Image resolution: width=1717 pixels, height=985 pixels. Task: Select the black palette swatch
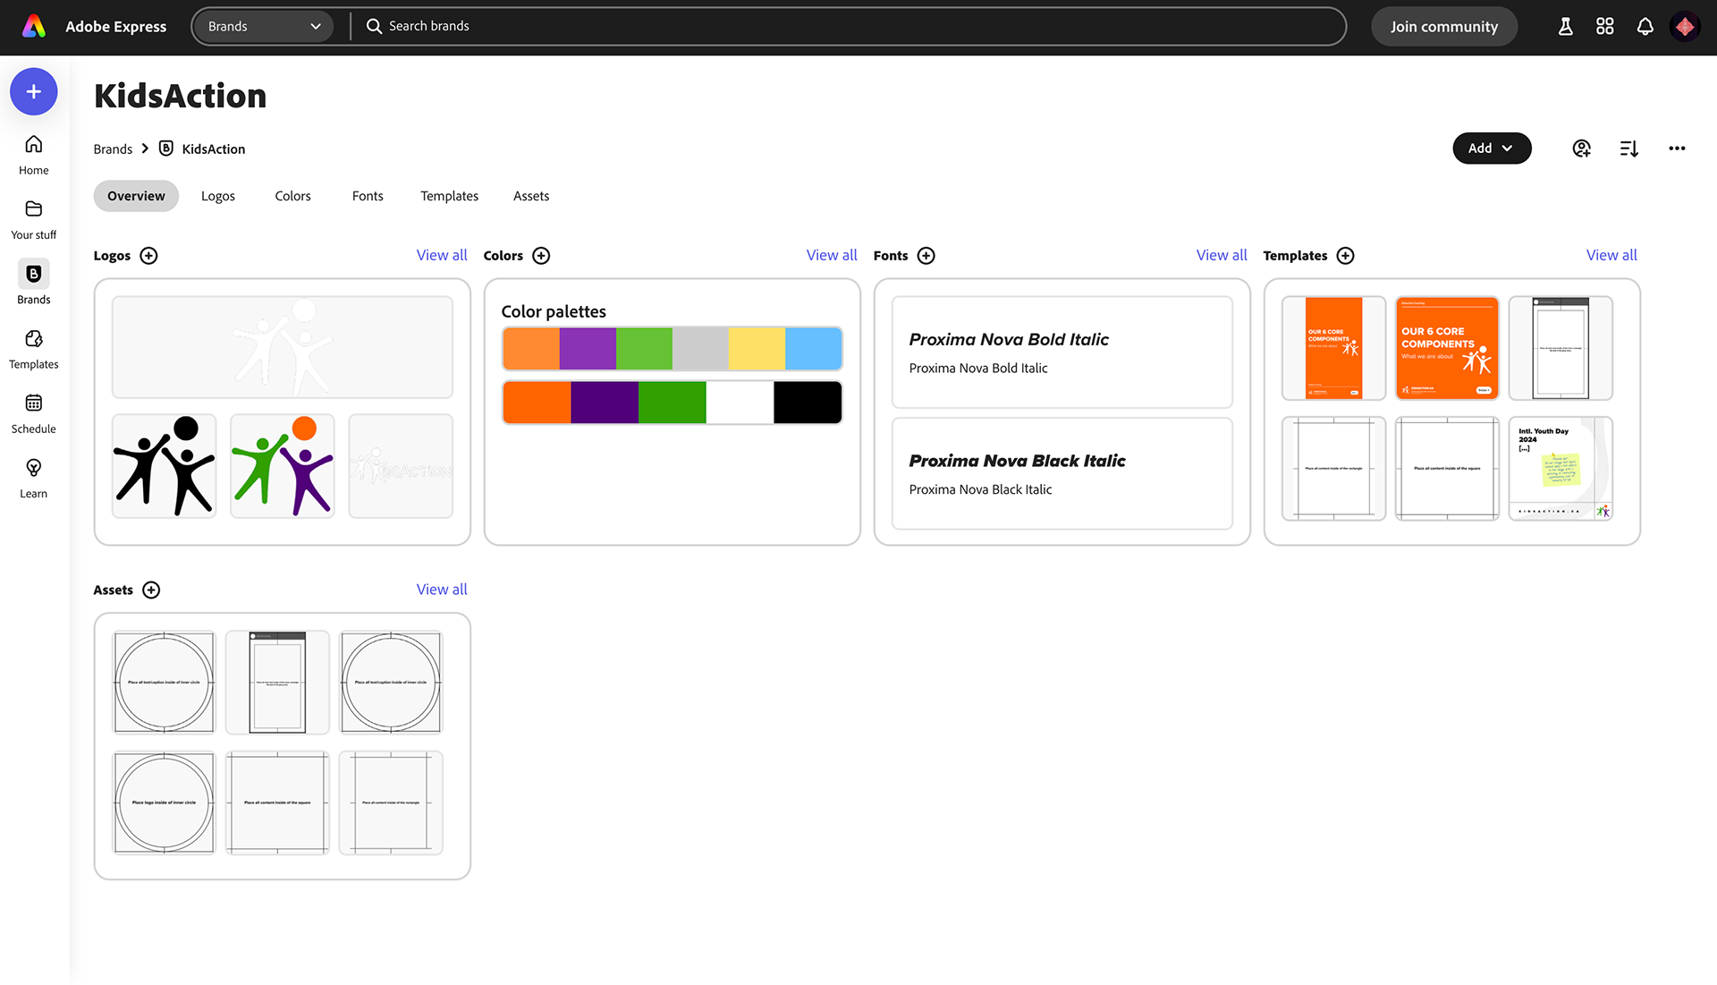tap(808, 403)
